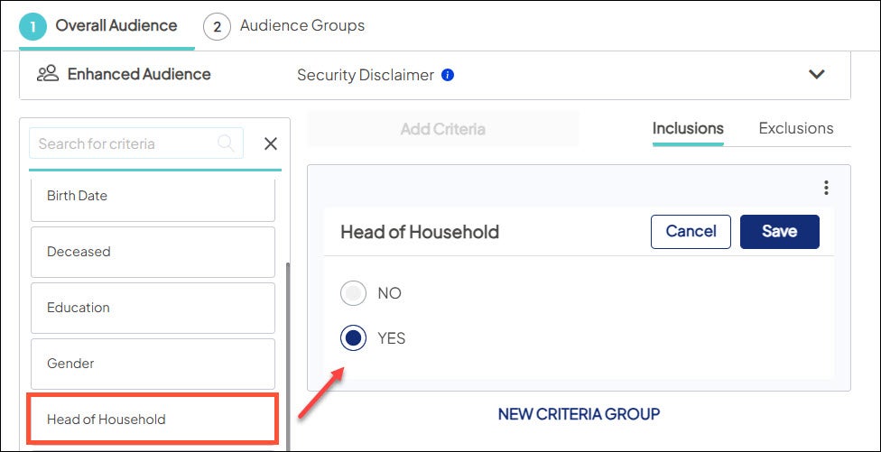The image size is (881, 452).
Task: Choose the Gender criteria item
Action: pos(153,364)
